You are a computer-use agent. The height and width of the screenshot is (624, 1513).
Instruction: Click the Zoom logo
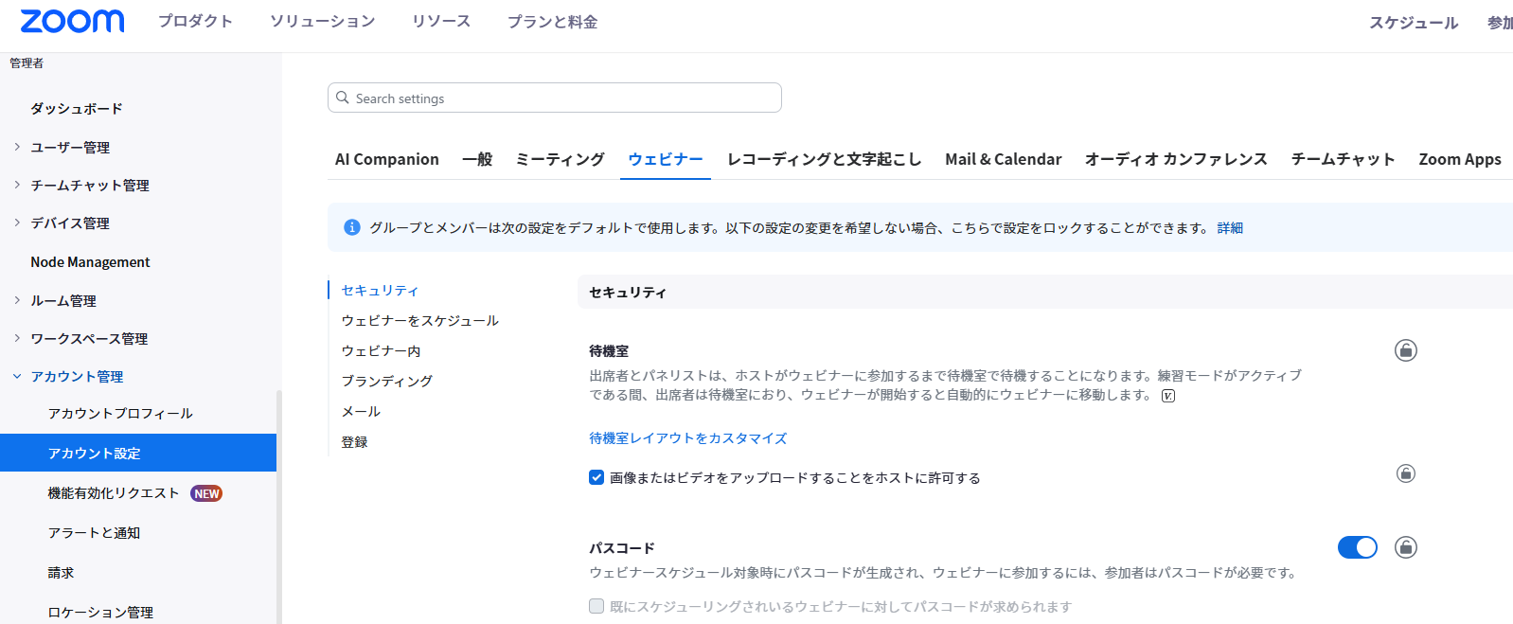(72, 21)
